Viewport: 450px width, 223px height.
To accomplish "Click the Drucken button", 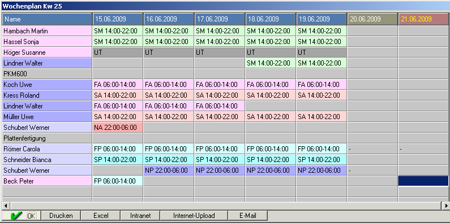I will pos(61,216).
